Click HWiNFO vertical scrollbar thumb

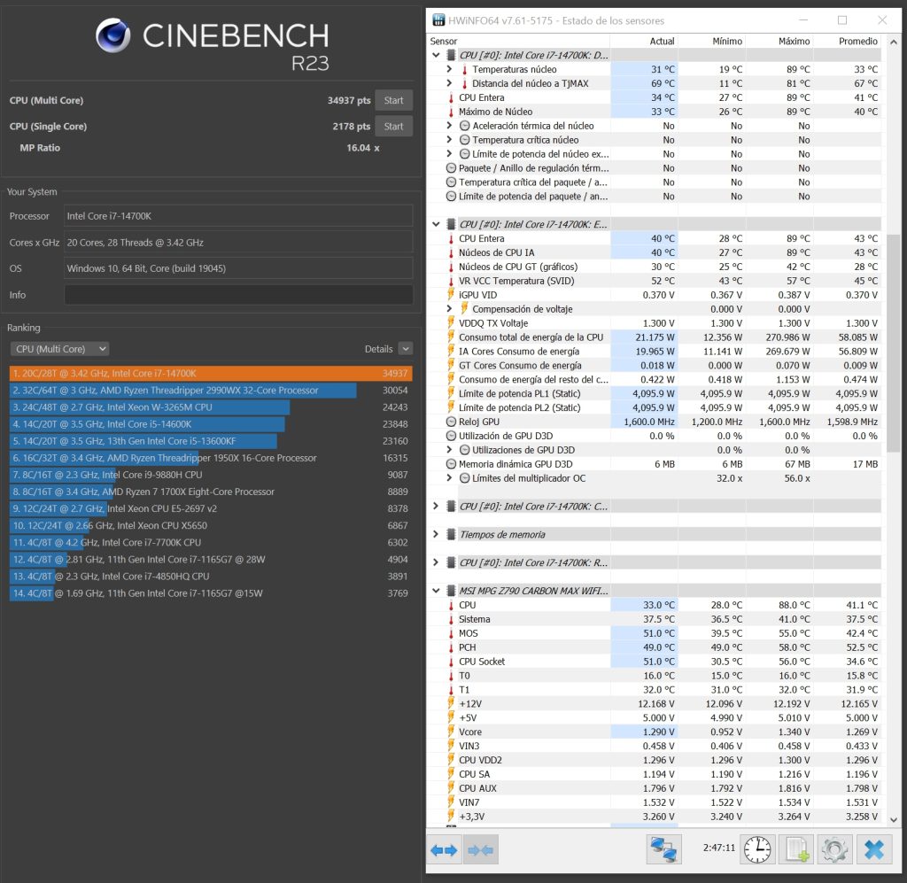point(893,343)
